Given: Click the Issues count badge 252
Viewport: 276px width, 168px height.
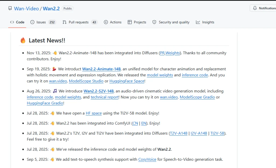Looking at the screenshot, I should [52, 22].
